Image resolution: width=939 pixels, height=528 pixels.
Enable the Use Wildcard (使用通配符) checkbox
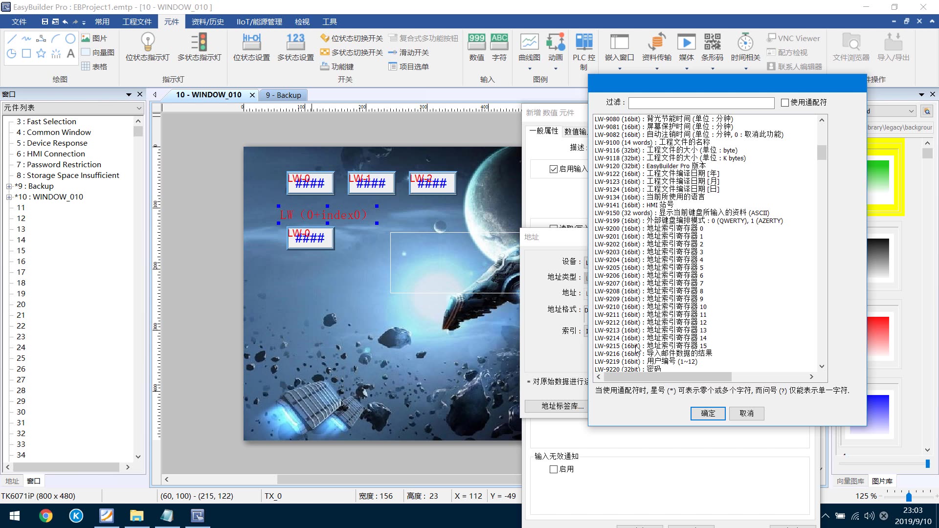click(785, 103)
